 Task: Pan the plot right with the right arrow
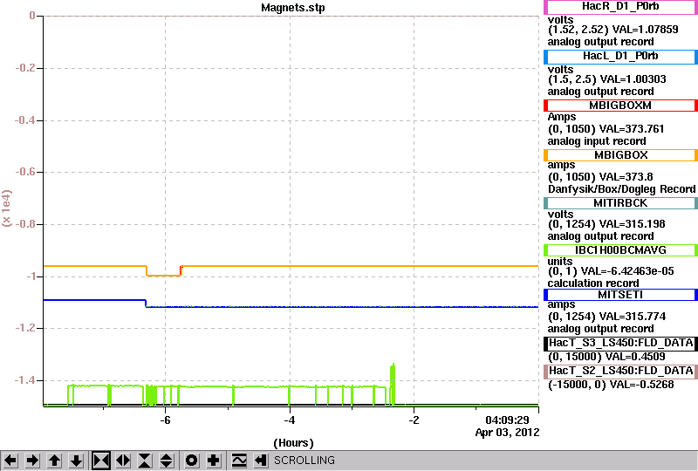32,461
